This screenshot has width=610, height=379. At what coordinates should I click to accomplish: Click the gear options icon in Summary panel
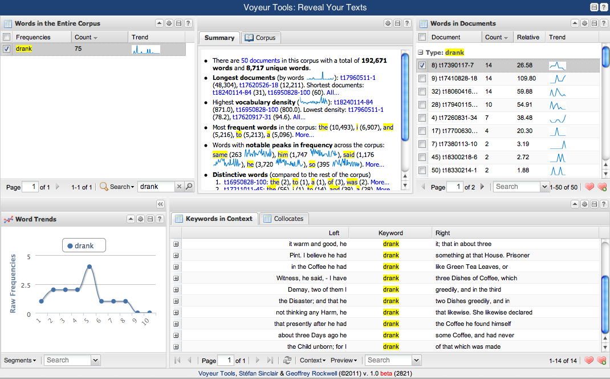click(x=388, y=23)
